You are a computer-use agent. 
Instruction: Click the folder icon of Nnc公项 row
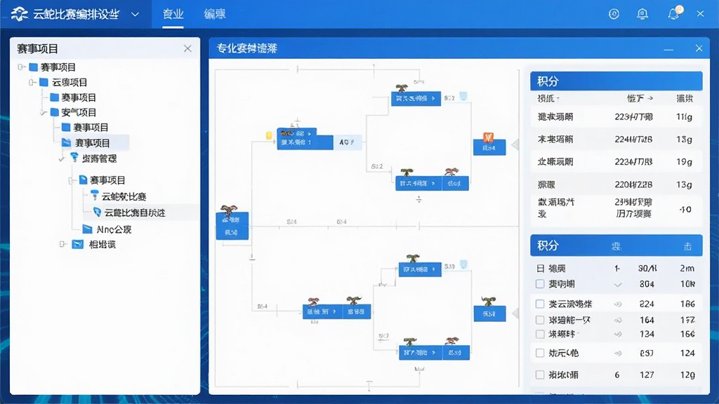click(87, 229)
